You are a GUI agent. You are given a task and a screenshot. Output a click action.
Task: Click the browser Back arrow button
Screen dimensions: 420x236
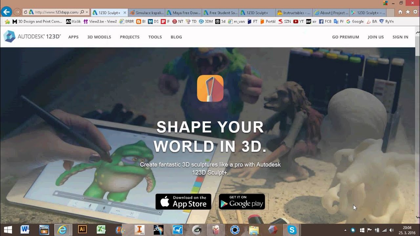click(x=6, y=12)
